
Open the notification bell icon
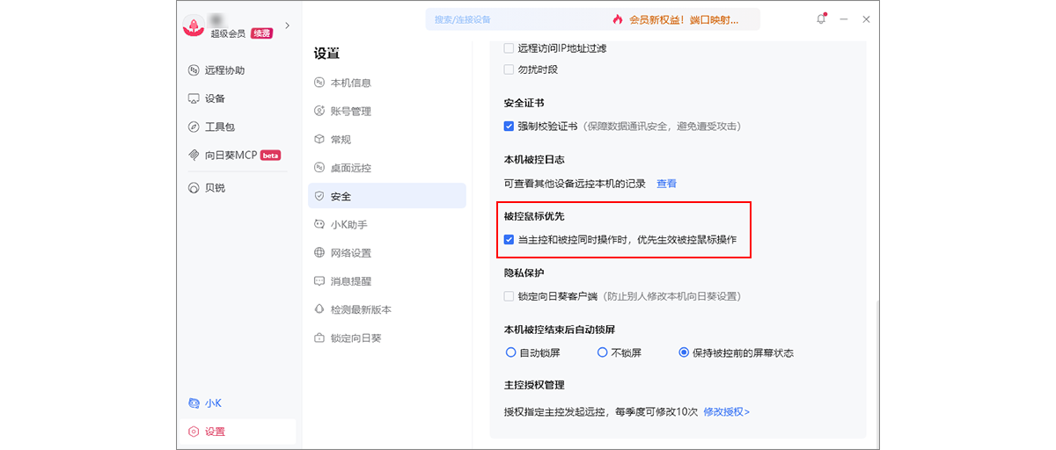pyautogui.click(x=821, y=19)
